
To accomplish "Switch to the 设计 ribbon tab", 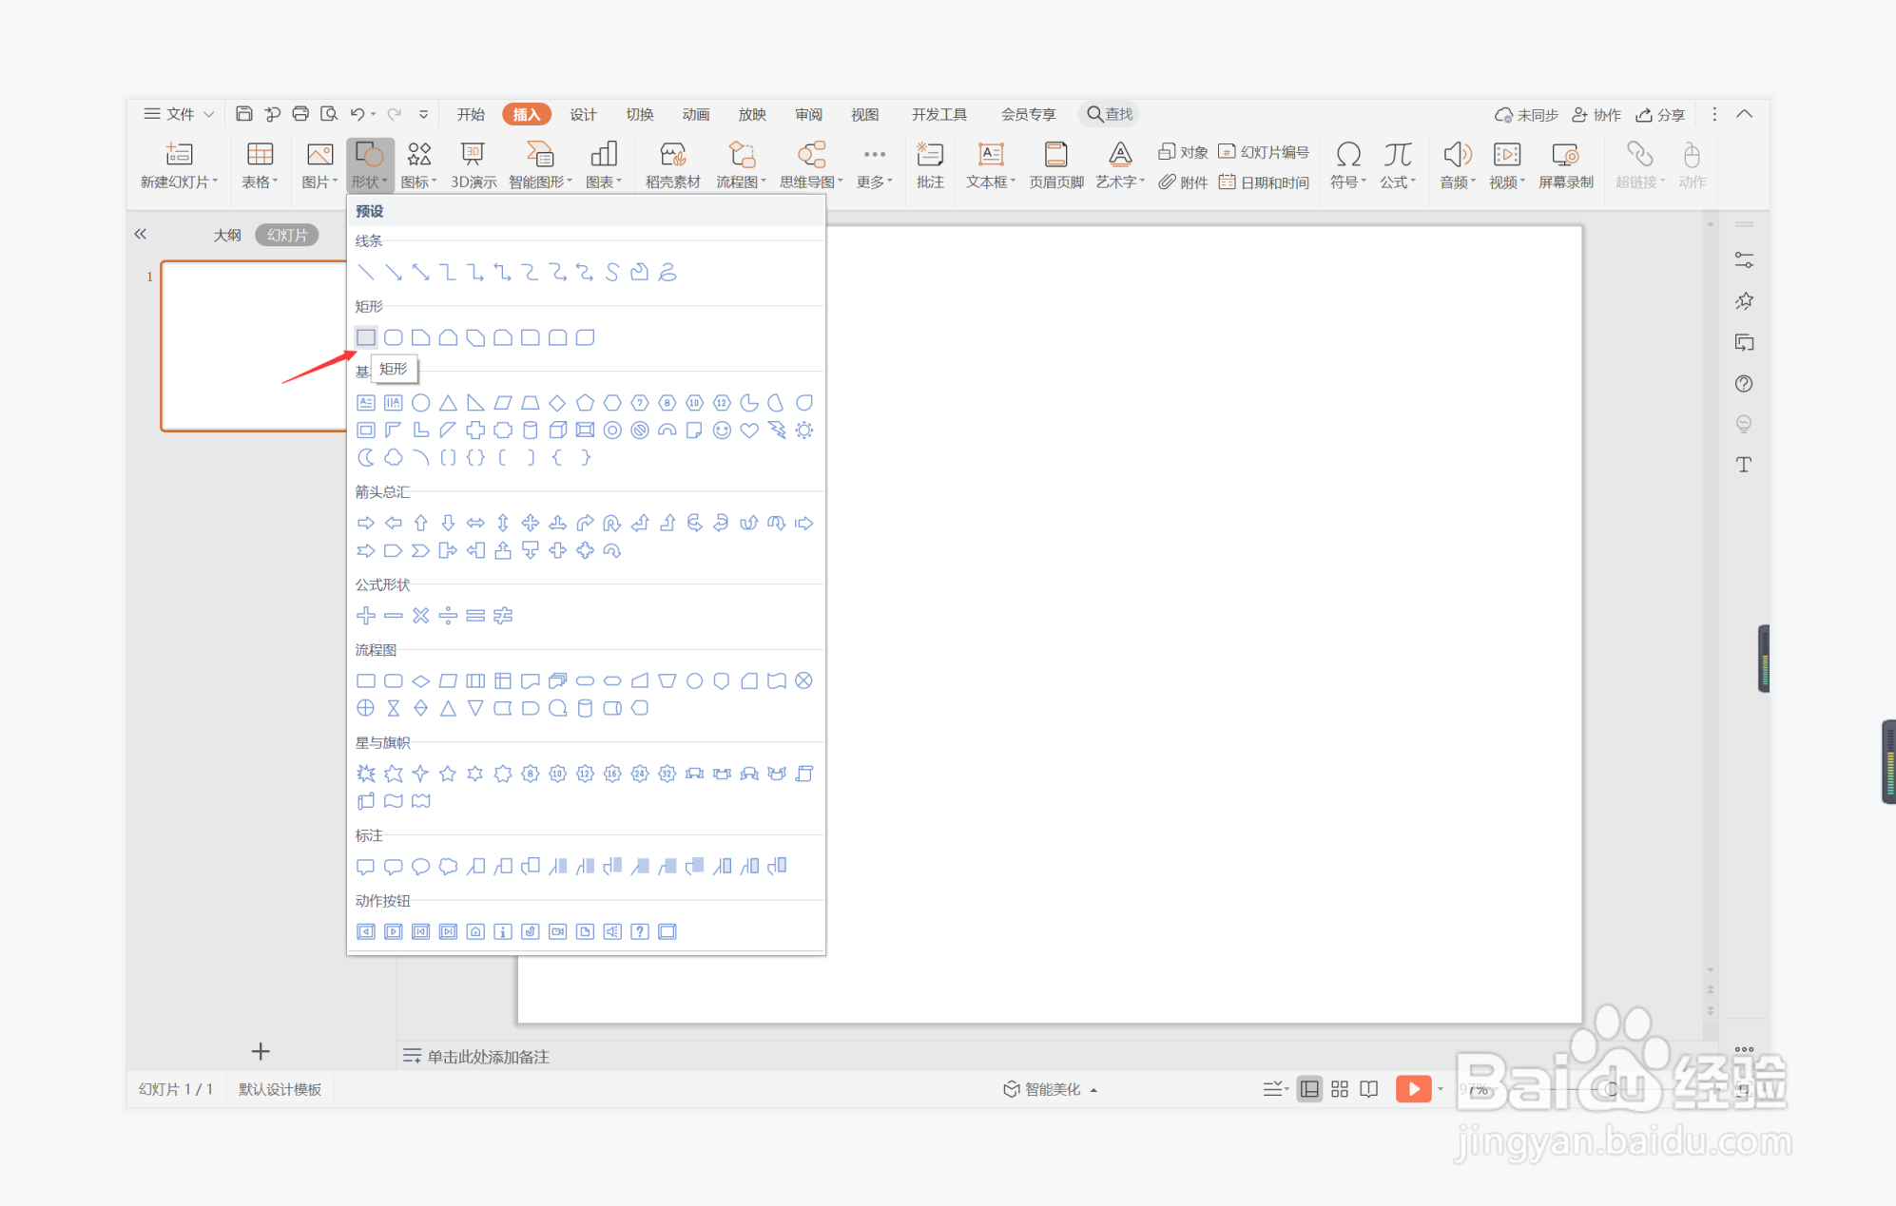I will (583, 114).
